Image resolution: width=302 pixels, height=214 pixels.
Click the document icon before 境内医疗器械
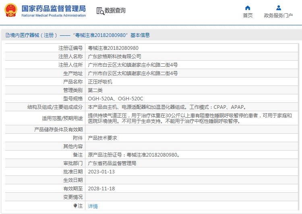pos(7,35)
